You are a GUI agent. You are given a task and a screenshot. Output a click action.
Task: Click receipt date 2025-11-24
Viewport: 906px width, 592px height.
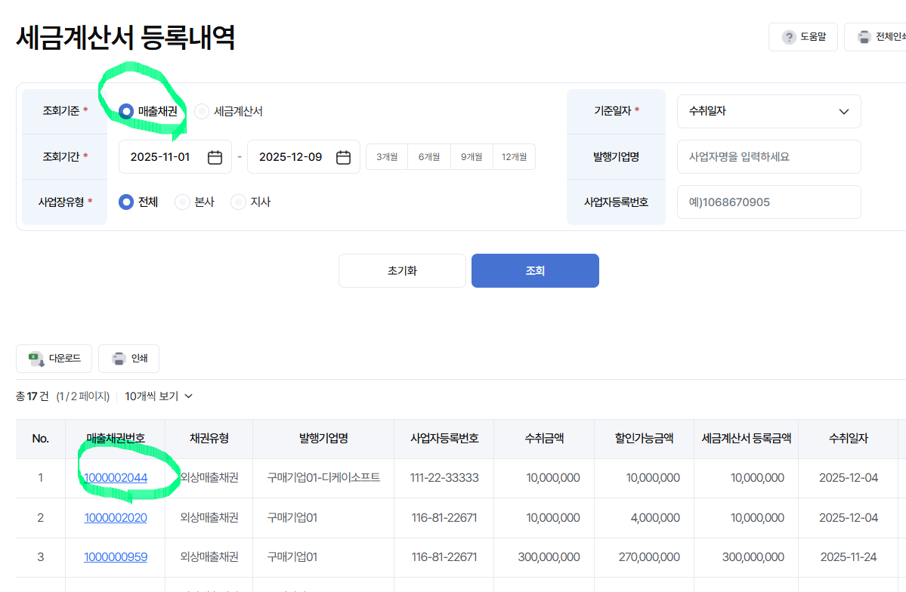point(849,557)
